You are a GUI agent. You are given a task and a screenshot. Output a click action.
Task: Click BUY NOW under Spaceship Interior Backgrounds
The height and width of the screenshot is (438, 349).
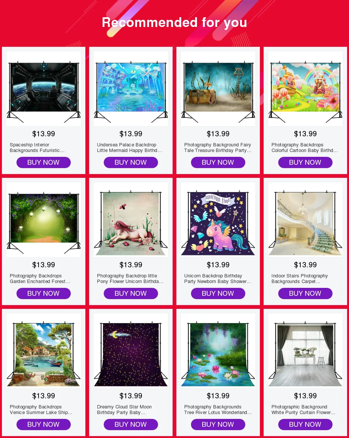(x=43, y=162)
